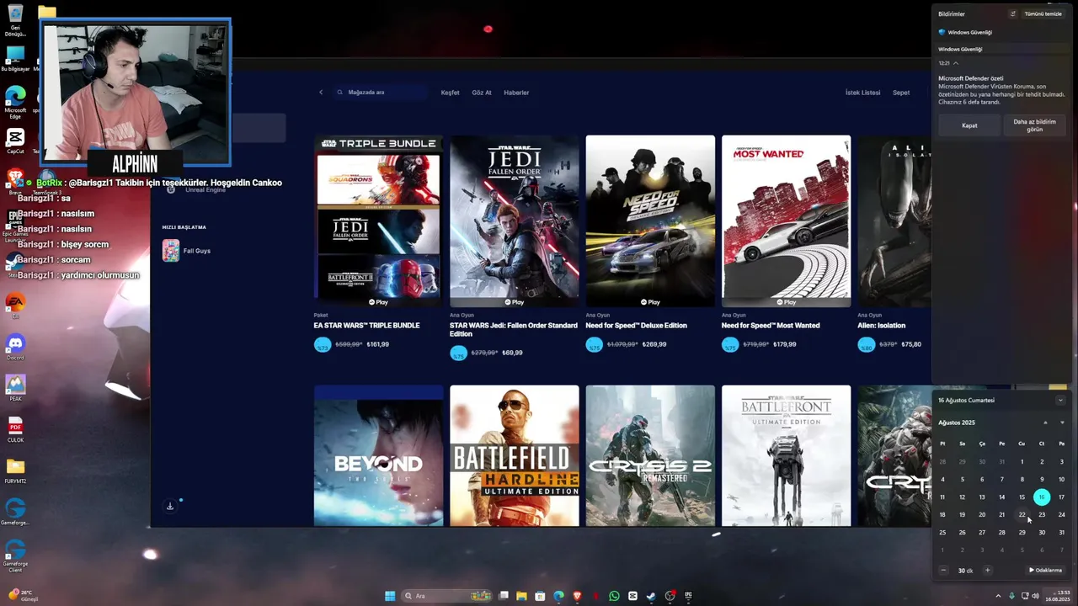Click the taskbar clock and date
The height and width of the screenshot is (606, 1078).
[1058, 596]
